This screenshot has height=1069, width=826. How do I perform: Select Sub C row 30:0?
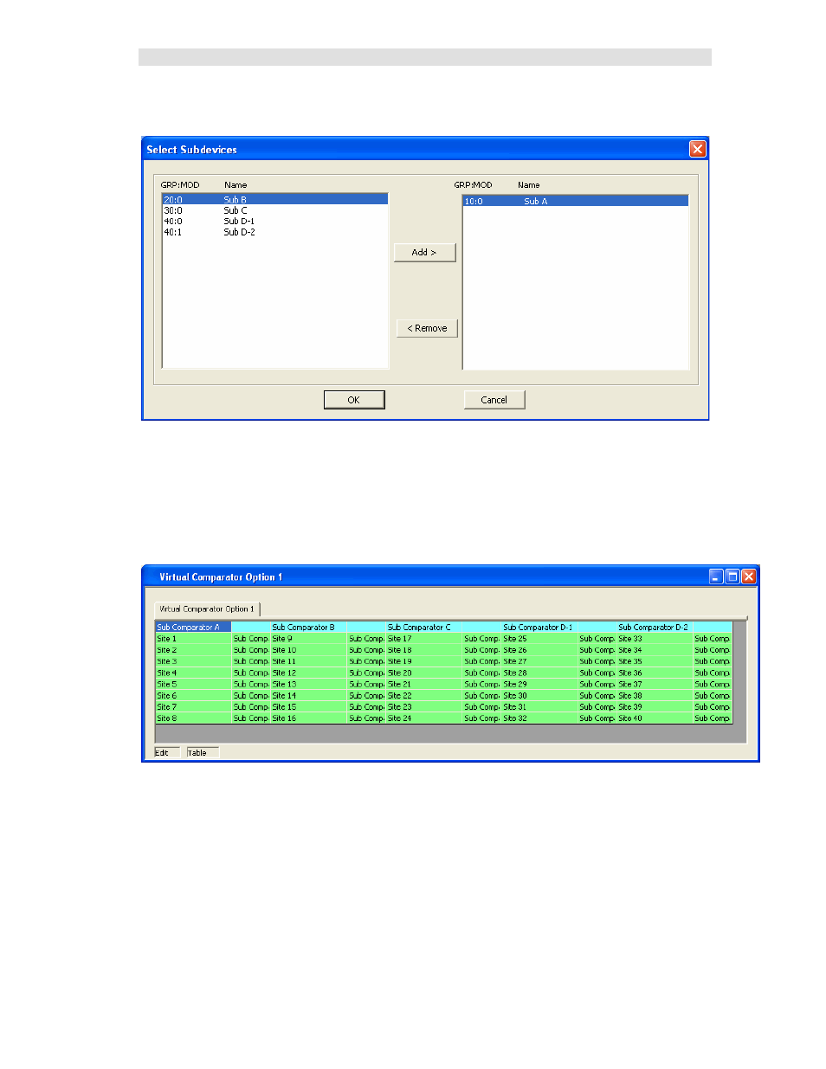pos(274,210)
